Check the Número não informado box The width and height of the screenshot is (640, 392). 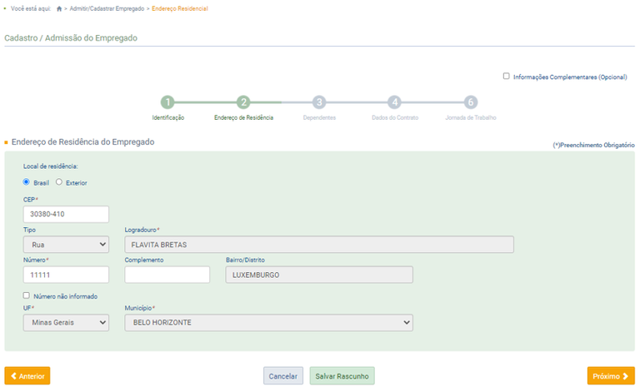click(27, 295)
